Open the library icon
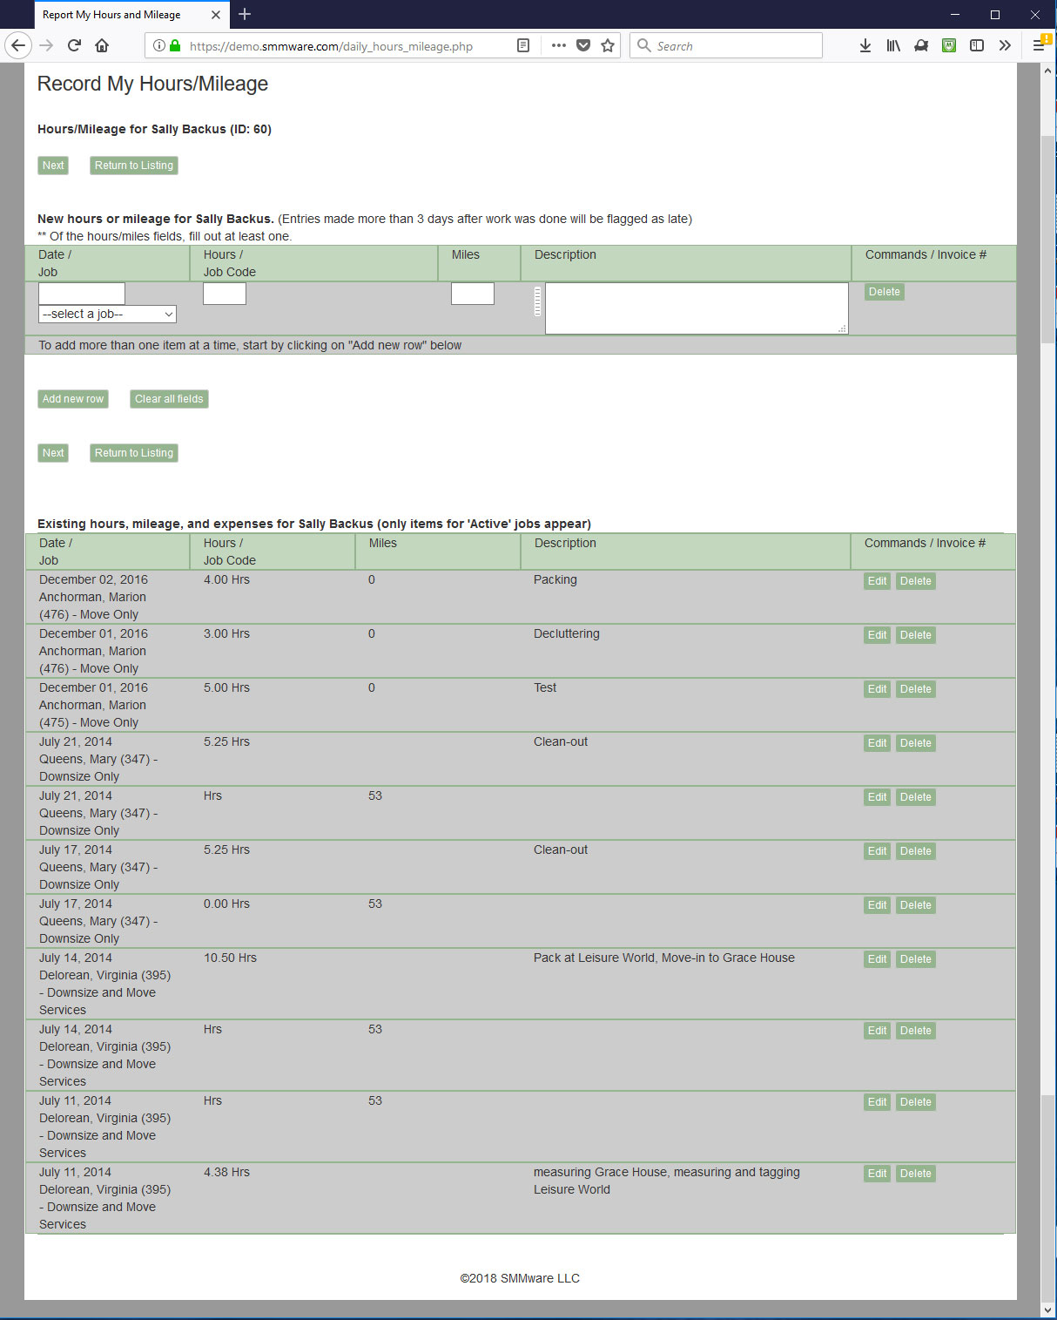This screenshot has width=1057, height=1320. (x=893, y=45)
